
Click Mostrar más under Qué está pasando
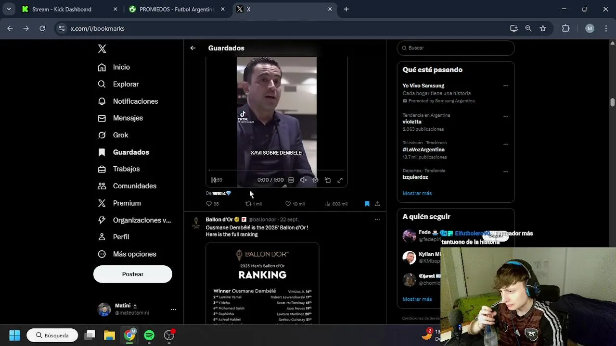coord(417,193)
